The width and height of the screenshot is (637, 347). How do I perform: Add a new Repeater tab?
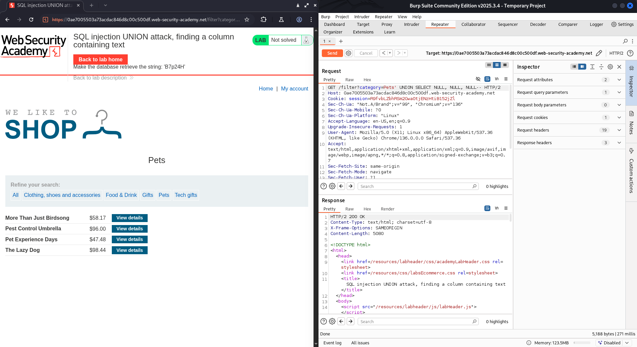[341, 41]
